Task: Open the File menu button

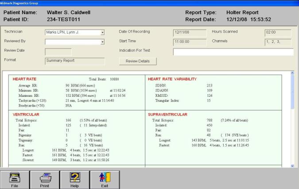Action: 15,180
